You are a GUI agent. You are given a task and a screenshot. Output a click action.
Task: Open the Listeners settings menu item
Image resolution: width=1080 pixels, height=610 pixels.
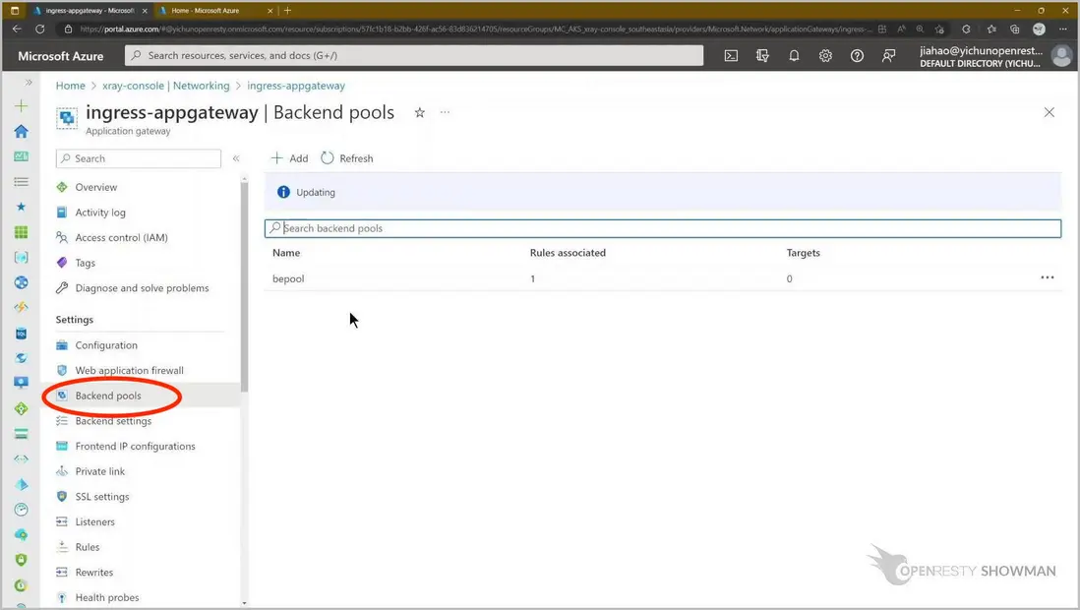click(94, 521)
